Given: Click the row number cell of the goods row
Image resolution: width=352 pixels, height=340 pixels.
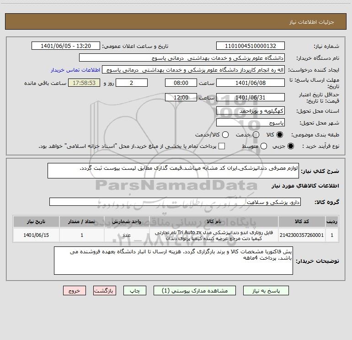Looking at the screenshot, I should (332, 235).
